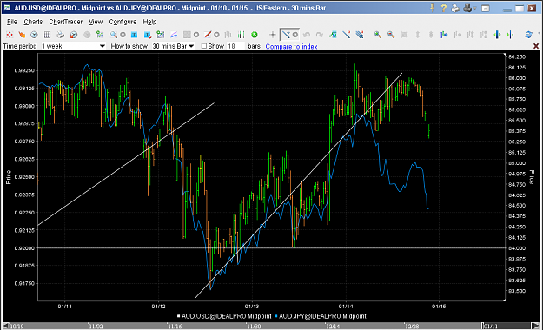The width and height of the screenshot is (543, 330).
Task: Click the AUD.USD@IDEALPRO Midpoint legend label
Action: (x=227, y=316)
